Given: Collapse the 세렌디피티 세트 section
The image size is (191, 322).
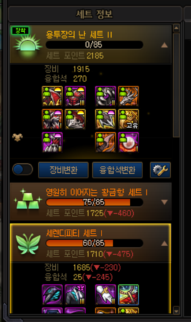Looking at the screenshot, I should click(x=164, y=243).
